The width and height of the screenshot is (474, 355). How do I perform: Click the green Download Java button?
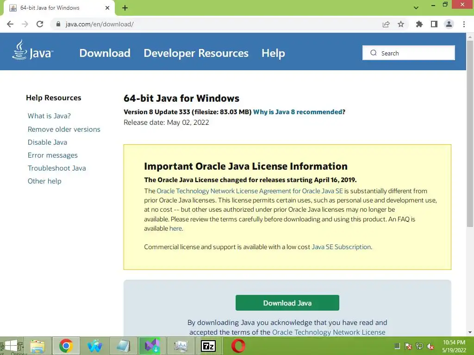coord(287,303)
